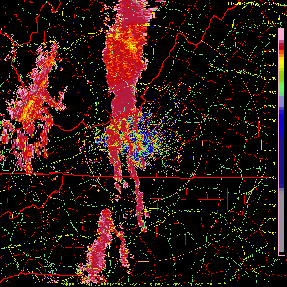This screenshot has height=287, width=287.
Task: Select the 0.573 scale value
Action: (270, 149)
